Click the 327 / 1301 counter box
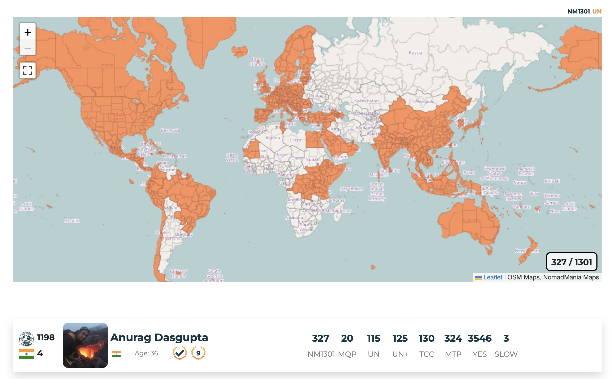Image resolution: width=611 pixels, height=379 pixels. (572, 262)
